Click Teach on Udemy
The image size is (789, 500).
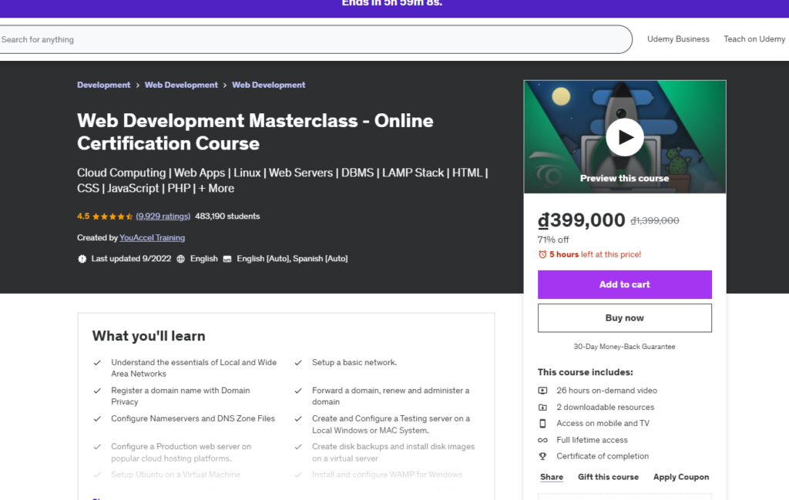[x=754, y=39]
